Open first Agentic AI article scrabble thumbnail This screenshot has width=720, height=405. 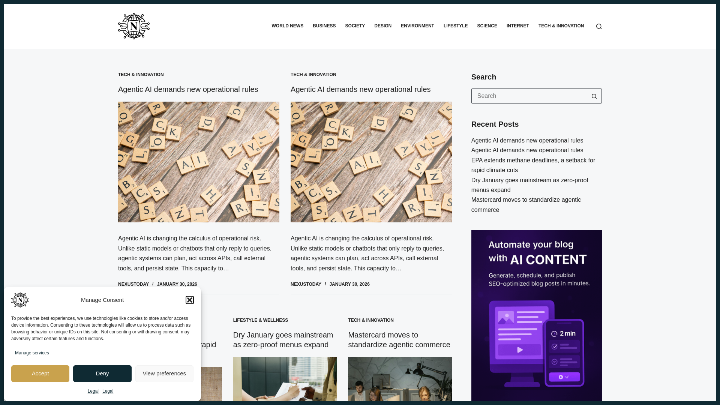(x=198, y=162)
